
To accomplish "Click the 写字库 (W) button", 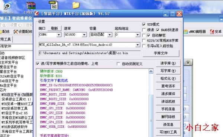I will click(x=168, y=71).
